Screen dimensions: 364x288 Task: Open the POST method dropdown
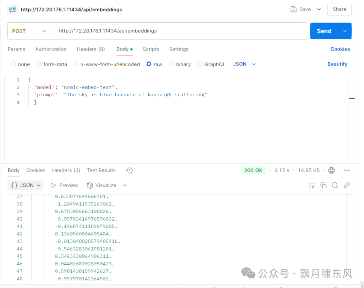coord(29,31)
